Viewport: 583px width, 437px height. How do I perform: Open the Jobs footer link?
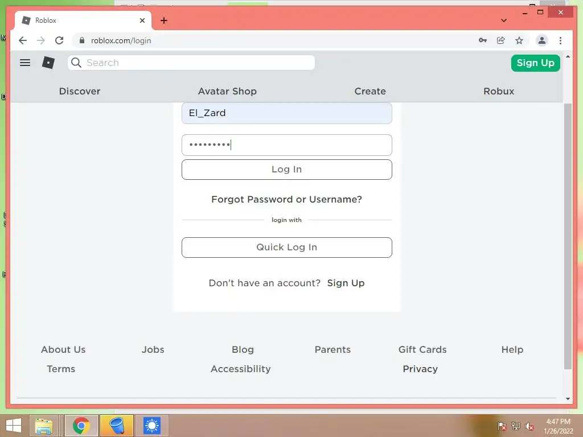tap(153, 349)
